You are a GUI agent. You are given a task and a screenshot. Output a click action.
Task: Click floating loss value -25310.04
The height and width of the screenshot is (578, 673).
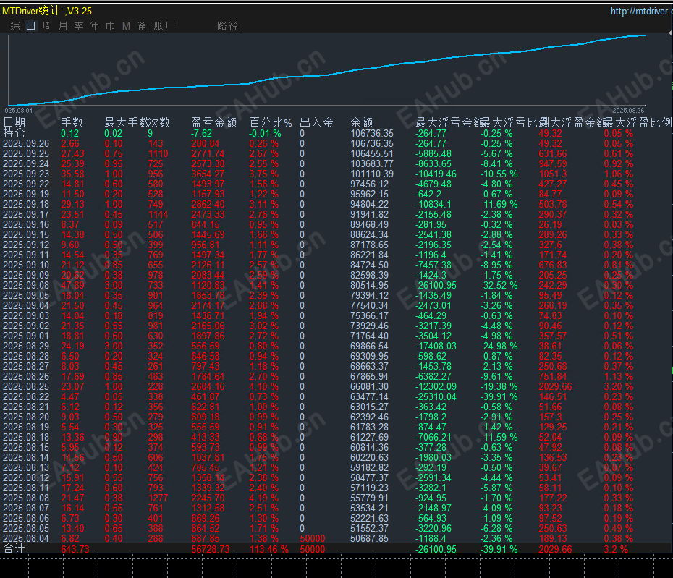[436, 396]
